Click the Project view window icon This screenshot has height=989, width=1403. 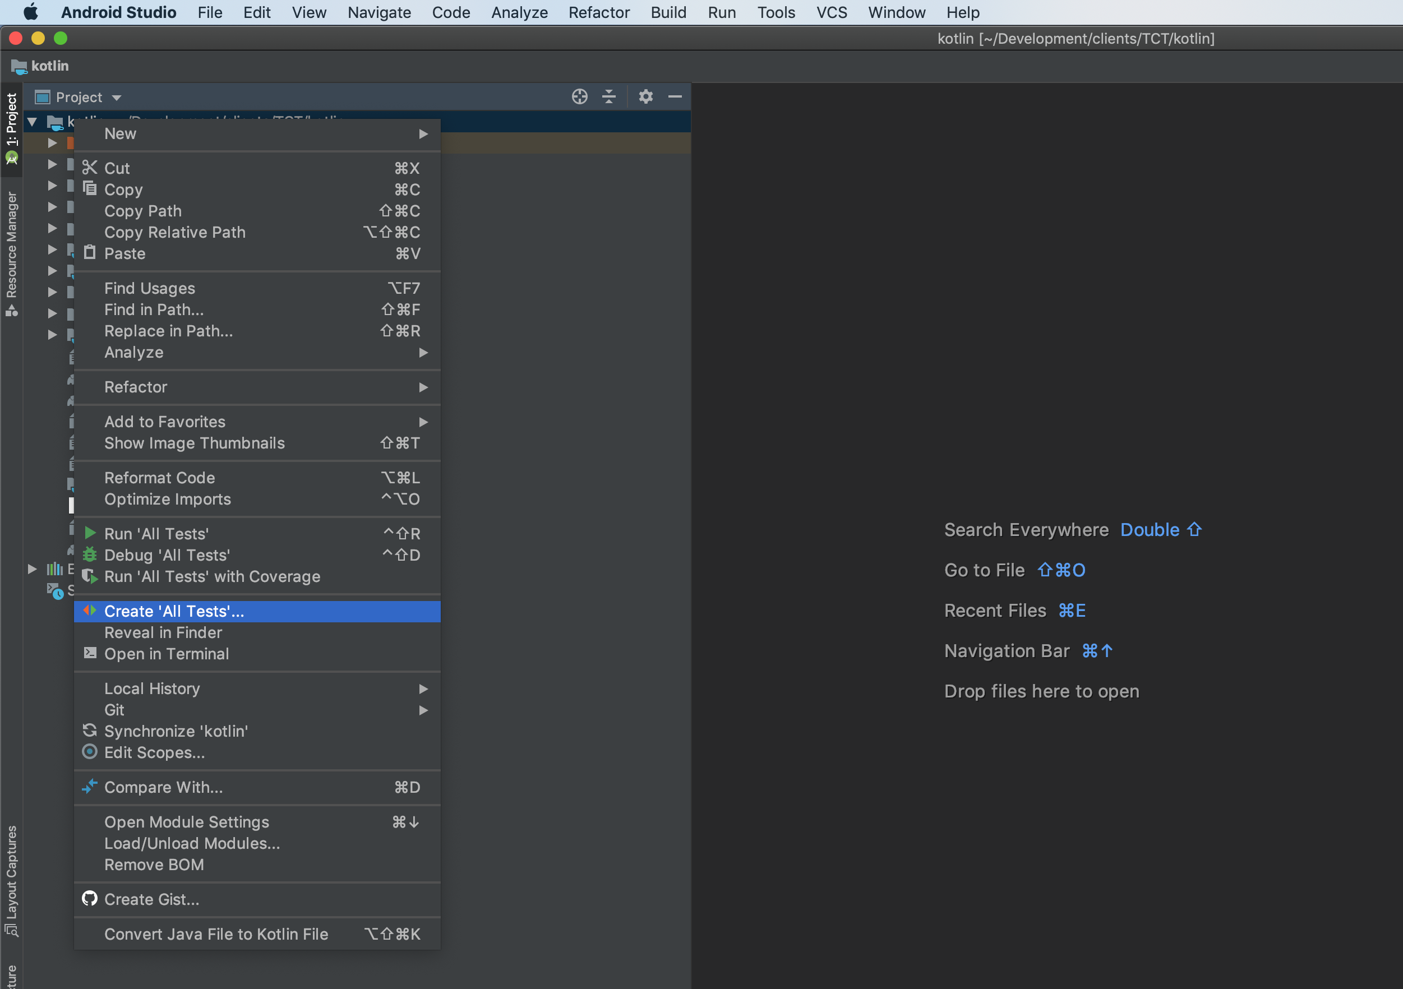pos(42,97)
